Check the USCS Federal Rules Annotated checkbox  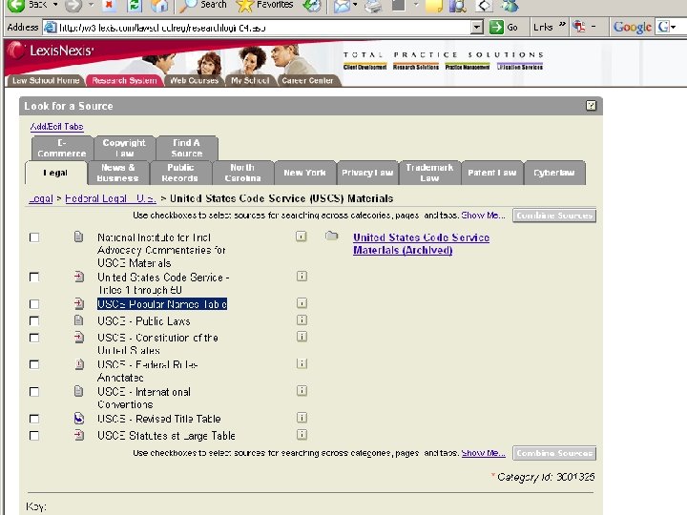tap(34, 364)
